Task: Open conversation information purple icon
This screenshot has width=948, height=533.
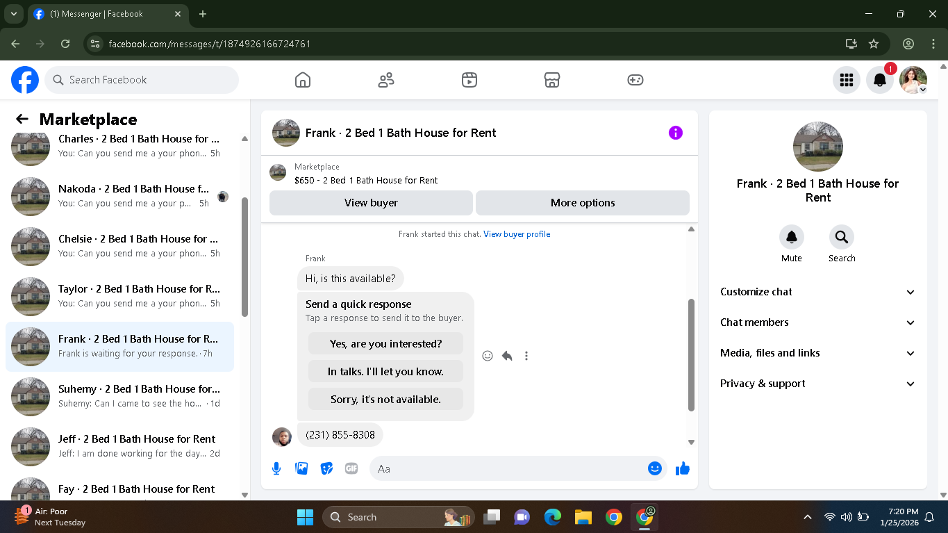Action: click(676, 133)
